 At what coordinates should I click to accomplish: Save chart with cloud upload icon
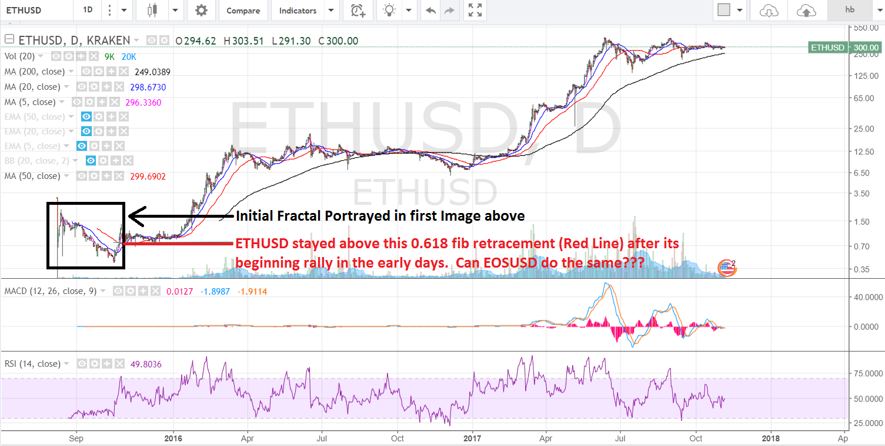(x=806, y=11)
